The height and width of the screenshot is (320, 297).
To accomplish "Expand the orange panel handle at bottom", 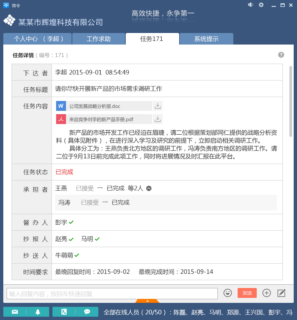I will click(x=148, y=301).
